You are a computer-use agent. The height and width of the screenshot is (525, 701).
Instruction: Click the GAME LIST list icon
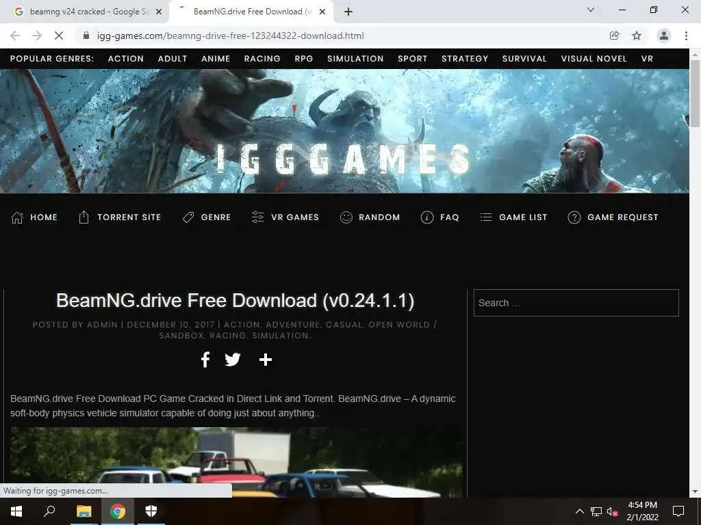tap(486, 217)
